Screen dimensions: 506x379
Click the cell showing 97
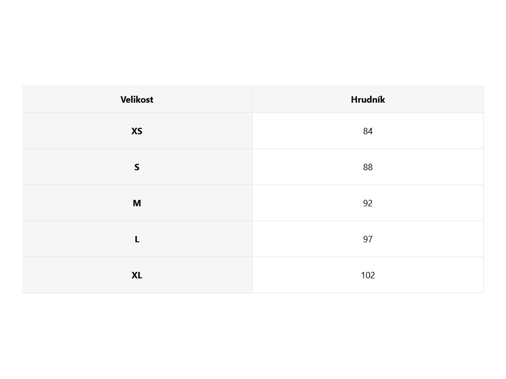(x=368, y=239)
